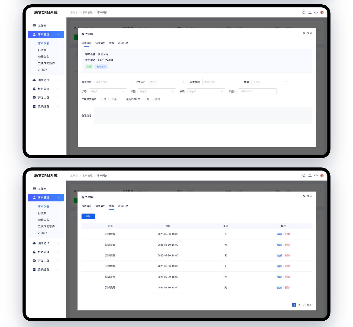This screenshot has height=327, width=353.
Task: Click the 团队协作 group icon in the upper sidebar
Action: pos(34,80)
